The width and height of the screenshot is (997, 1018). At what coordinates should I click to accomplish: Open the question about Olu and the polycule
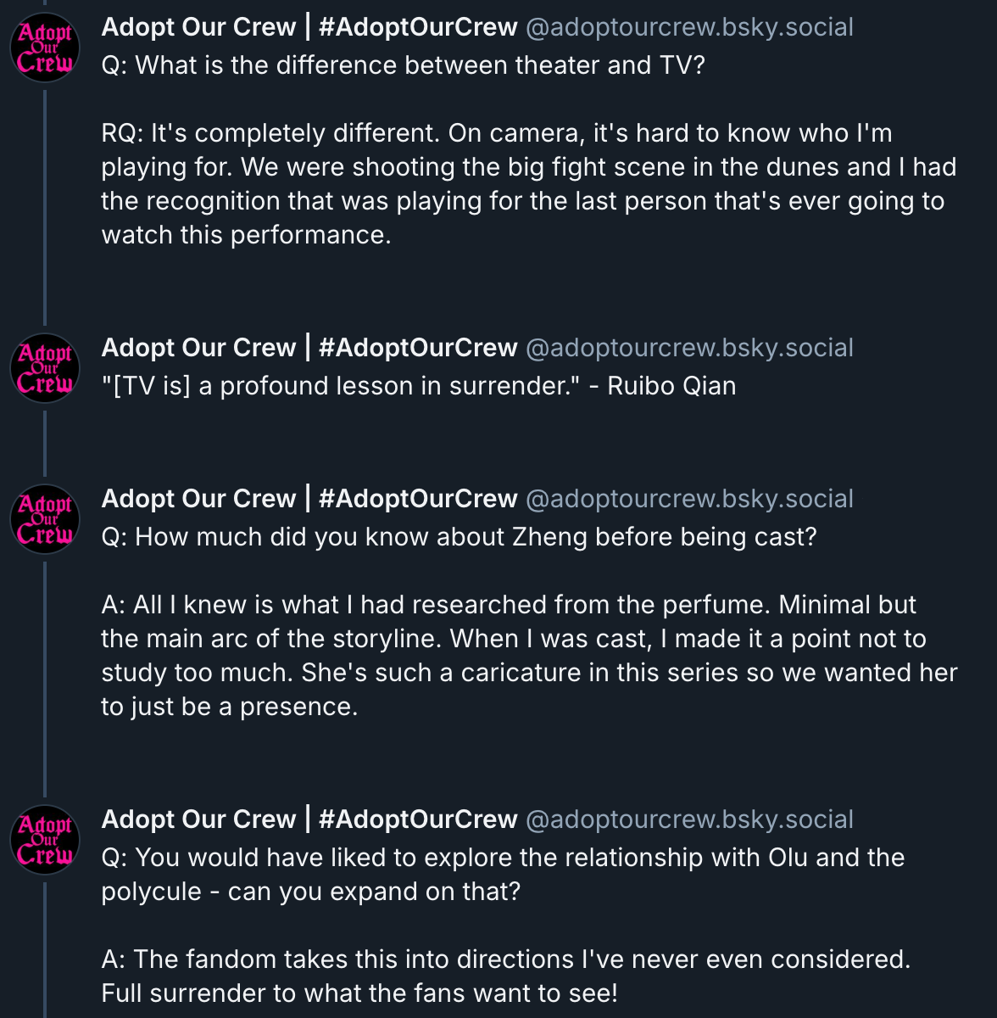503,875
